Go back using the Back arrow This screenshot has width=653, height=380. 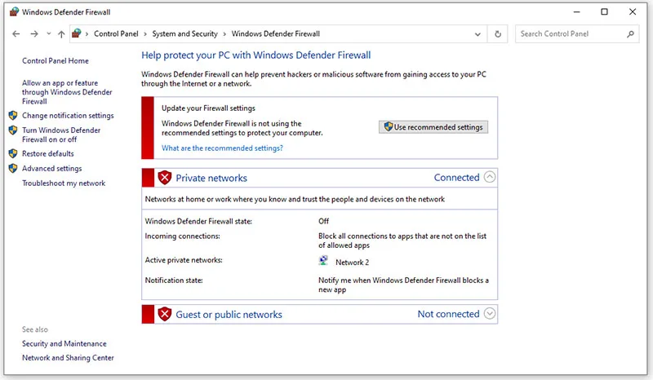[x=16, y=34]
